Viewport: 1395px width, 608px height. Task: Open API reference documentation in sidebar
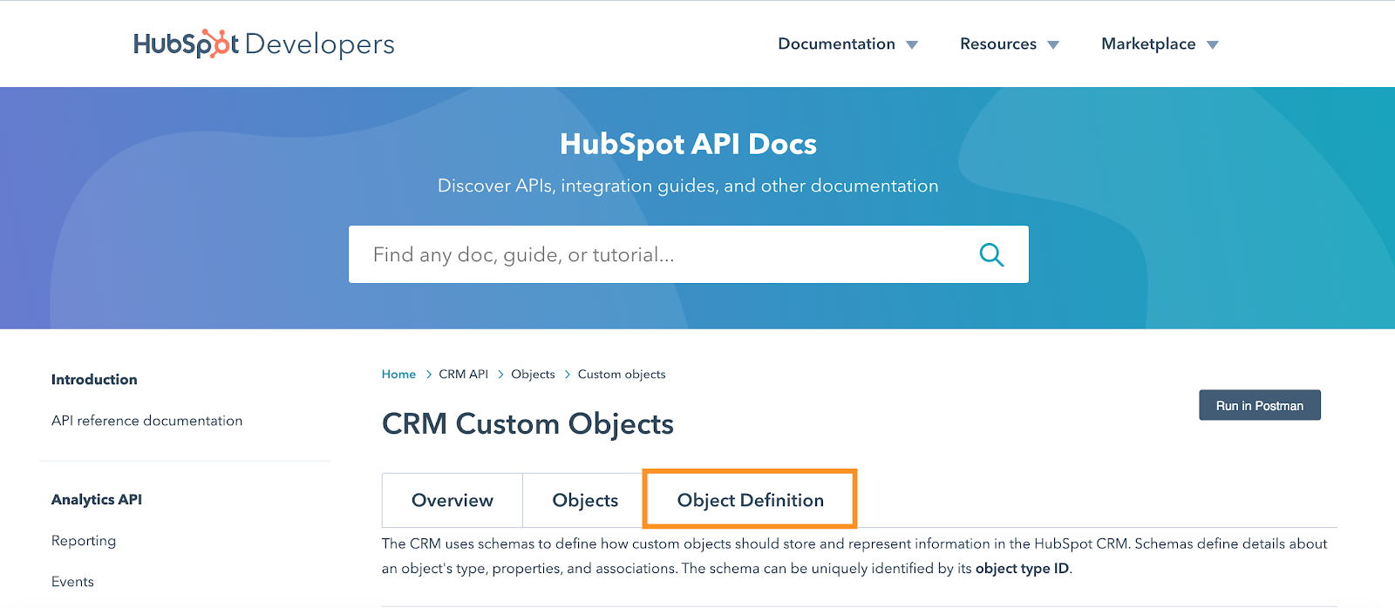pyautogui.click(x=146, y=421)
